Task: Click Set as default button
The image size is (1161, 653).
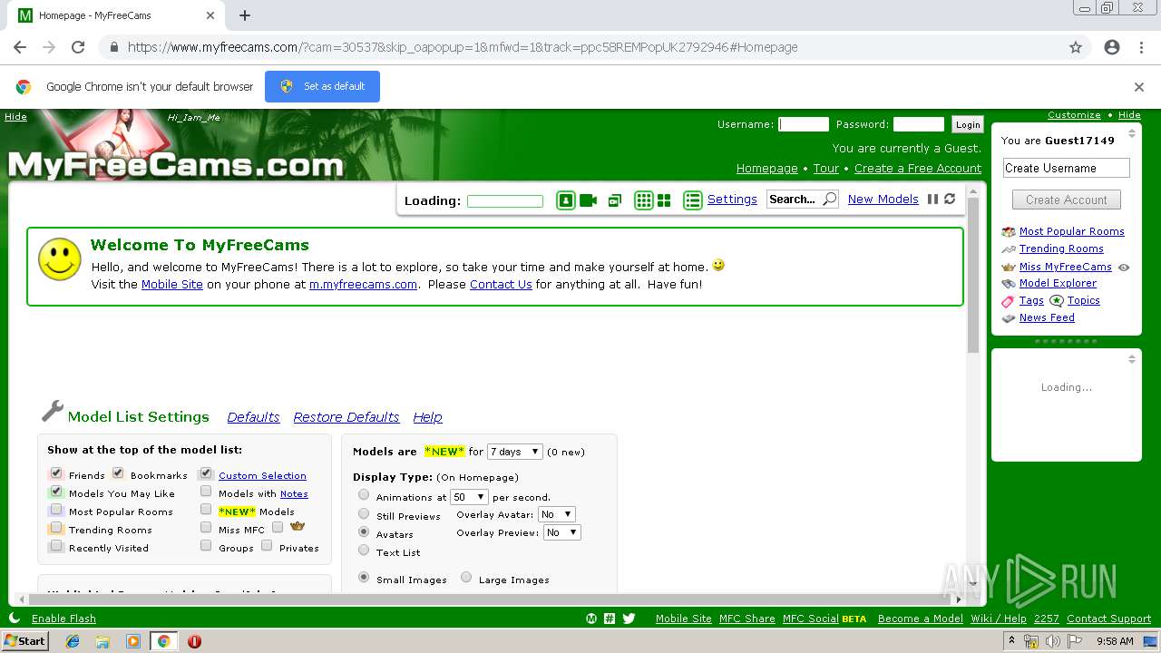Action: tap(322, 86)
